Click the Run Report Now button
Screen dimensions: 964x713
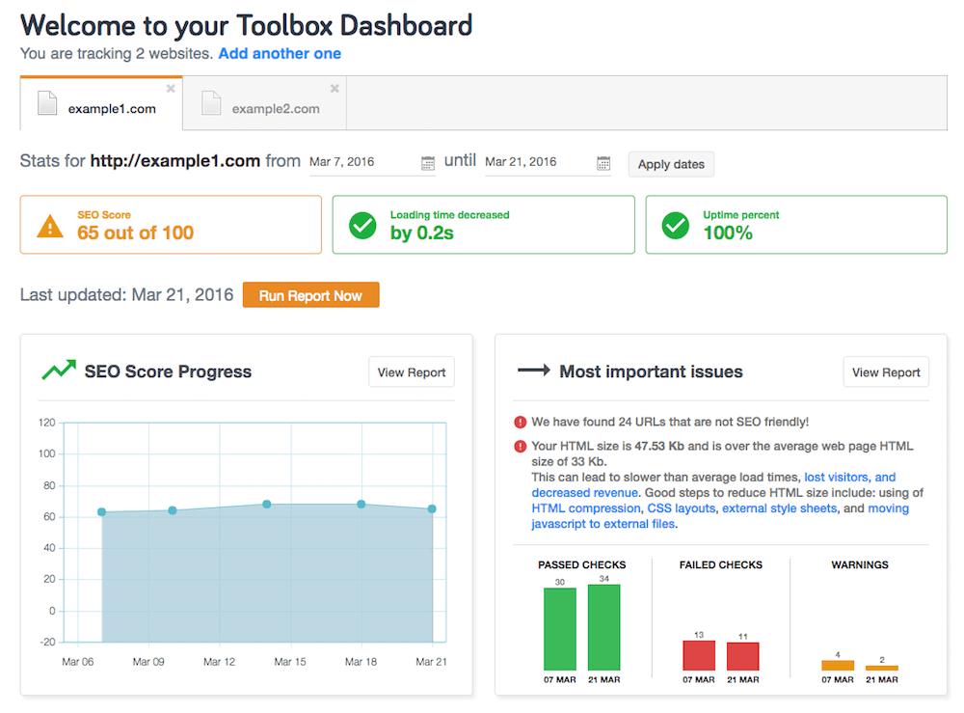tap(310, 294)
